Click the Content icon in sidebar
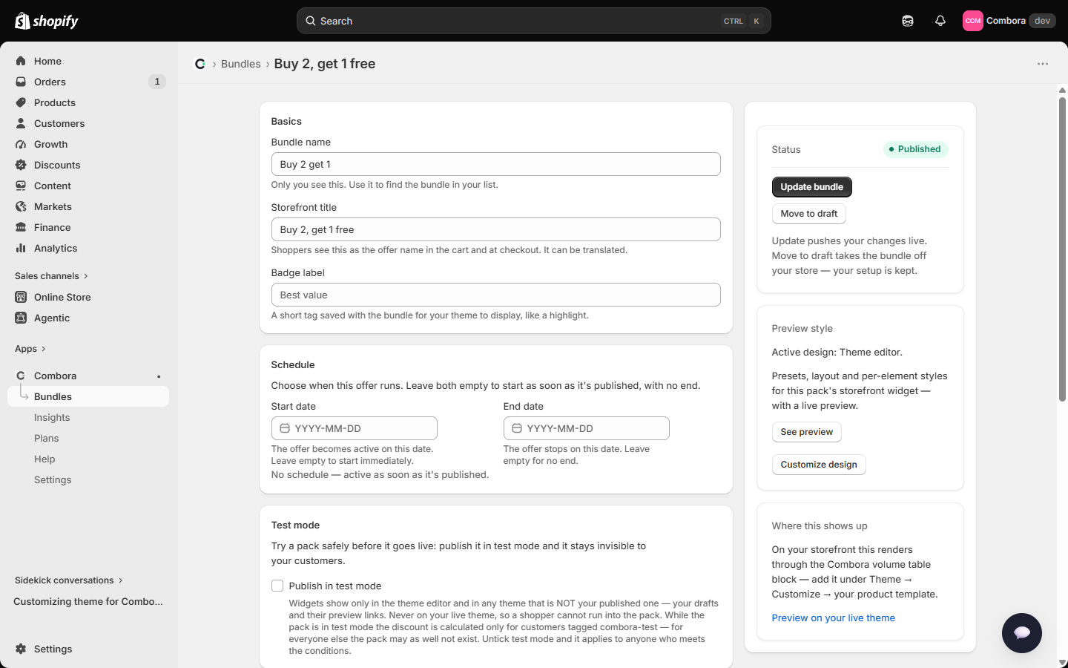Screen dimensions: 1068x668 pos(21,186)
